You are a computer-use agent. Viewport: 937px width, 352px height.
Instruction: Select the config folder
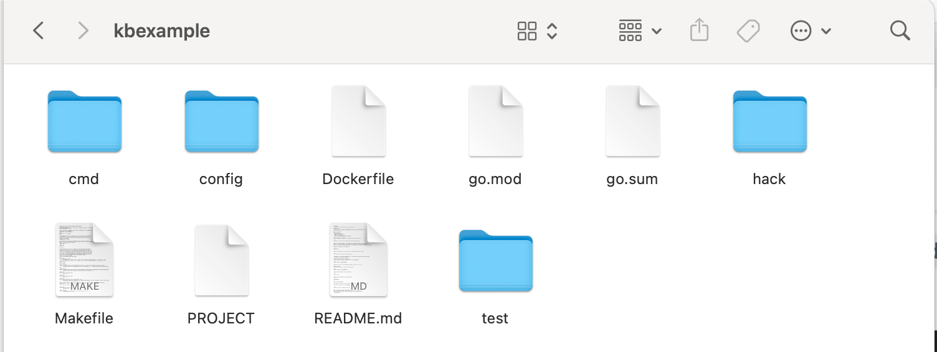click(x=221, y=122)
